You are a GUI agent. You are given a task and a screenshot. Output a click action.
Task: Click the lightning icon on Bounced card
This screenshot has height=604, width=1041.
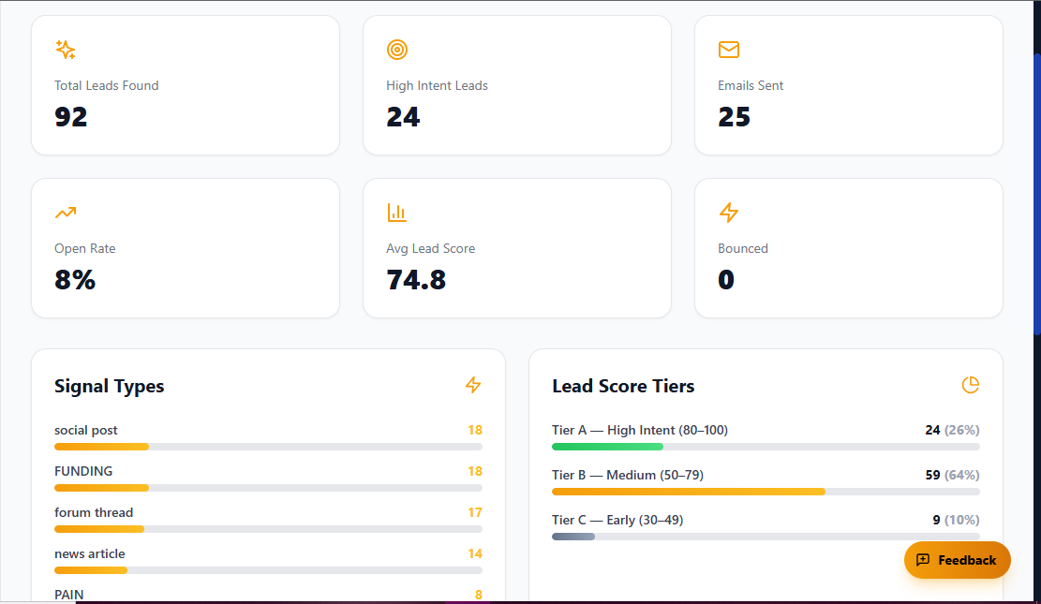pyautogui.click(x=728, y=213)
